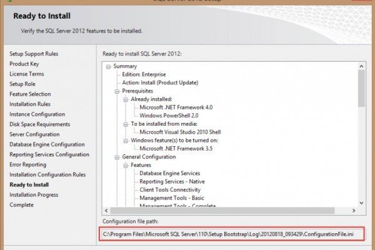Select Management Tools - Basic row
Image resolution: width=375 pixels, height=250 pixels.
[172, 198]
